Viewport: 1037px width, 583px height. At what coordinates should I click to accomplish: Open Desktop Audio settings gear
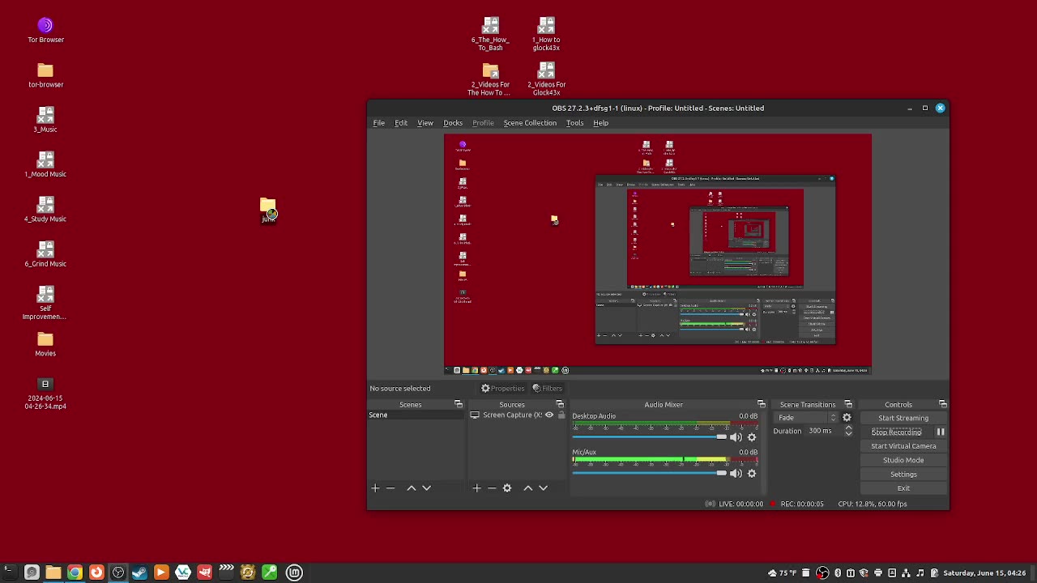752,437
